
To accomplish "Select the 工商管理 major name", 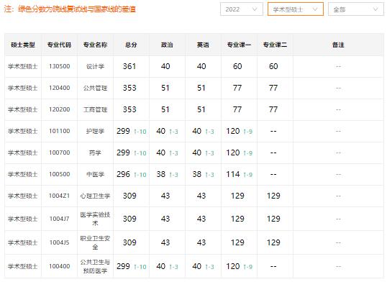I will pyautogui.click(x=95, y=109).
